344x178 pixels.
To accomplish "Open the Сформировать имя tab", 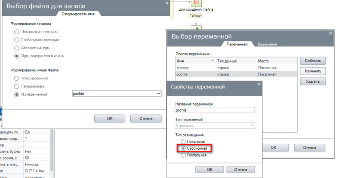I will (x=78, y=14).
